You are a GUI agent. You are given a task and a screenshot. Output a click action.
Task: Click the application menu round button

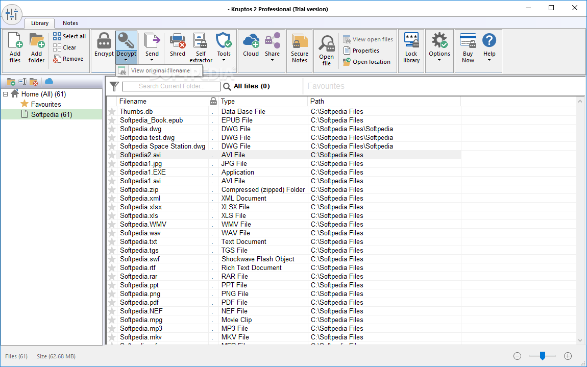12,14
